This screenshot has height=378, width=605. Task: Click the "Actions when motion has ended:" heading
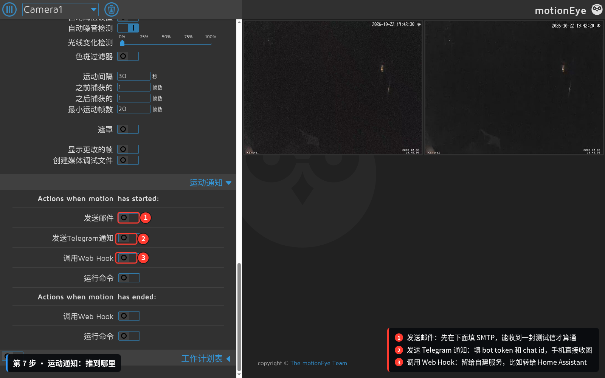97,297
